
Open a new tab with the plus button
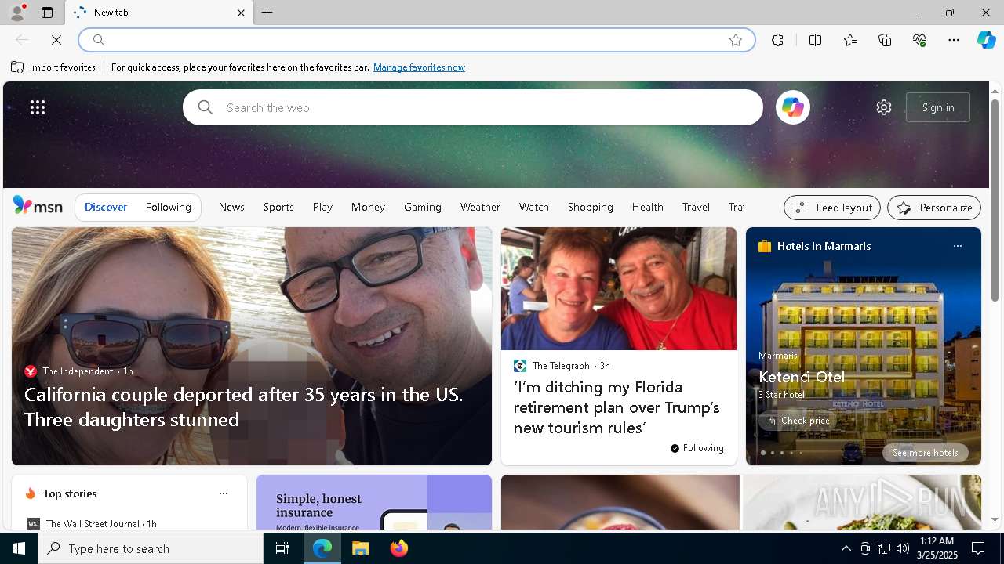point(267,13)
